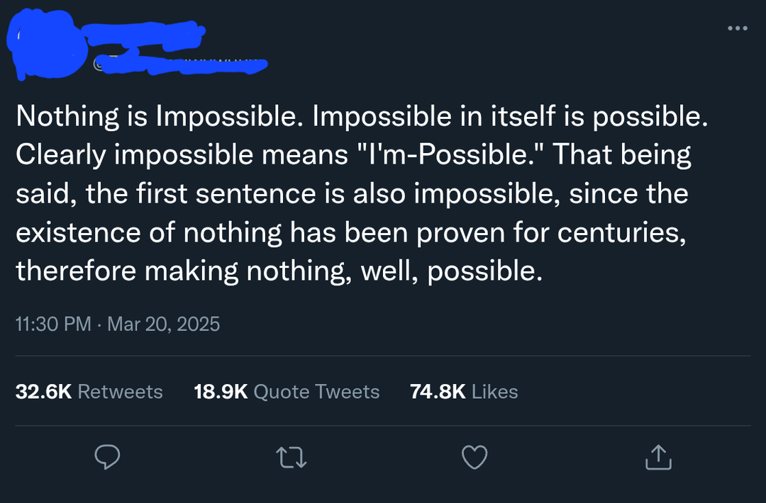Screen dimensions: 766x503
Task: View the 32.6K Retweets list
Action: tap(89, 392)
